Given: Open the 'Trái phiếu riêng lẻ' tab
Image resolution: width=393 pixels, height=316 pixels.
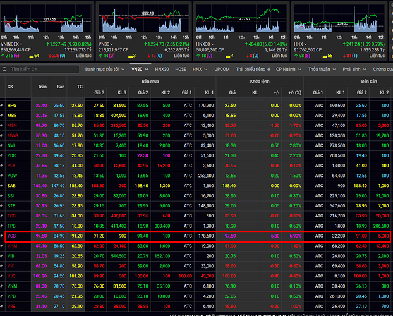Looking at the screenshot, I should click(252, 68).
